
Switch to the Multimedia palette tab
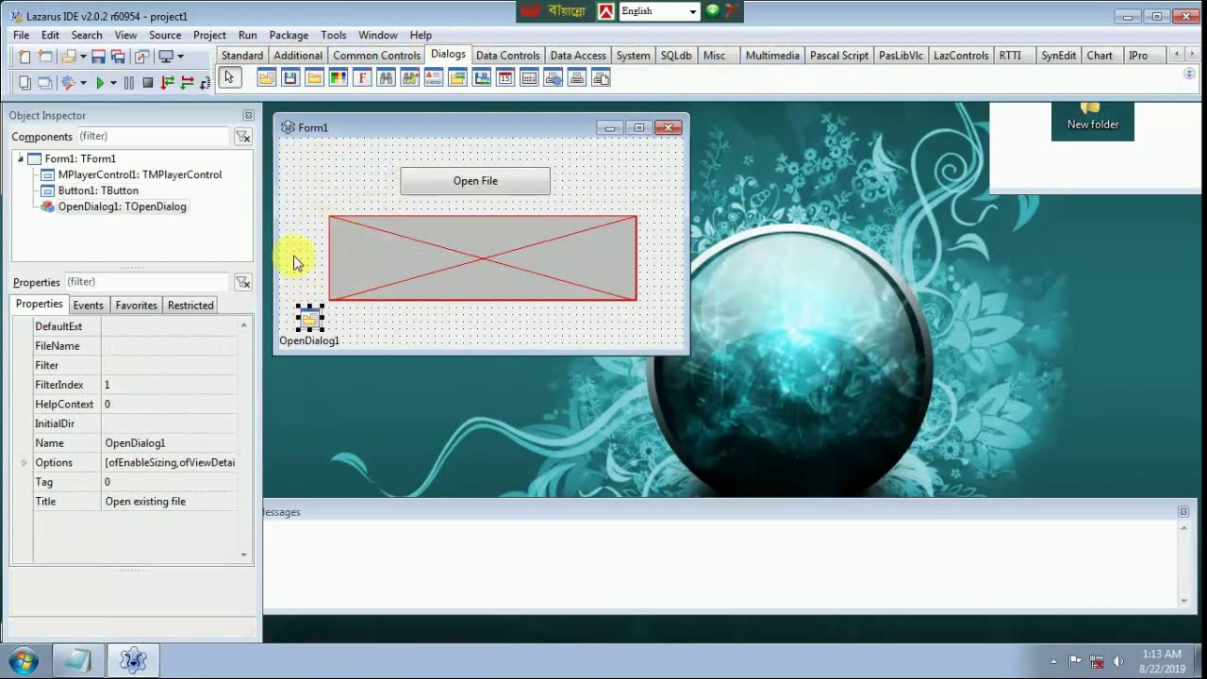point(772,56)
